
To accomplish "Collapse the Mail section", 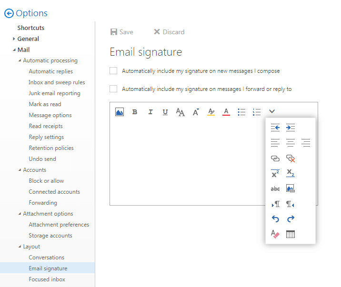I will 14,50.
